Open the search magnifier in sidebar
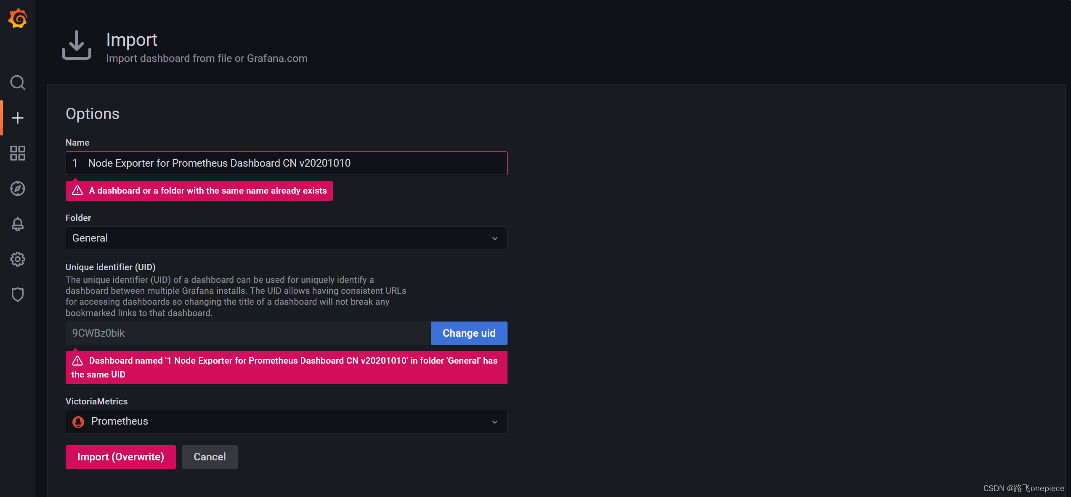 (x=18, y=82)
